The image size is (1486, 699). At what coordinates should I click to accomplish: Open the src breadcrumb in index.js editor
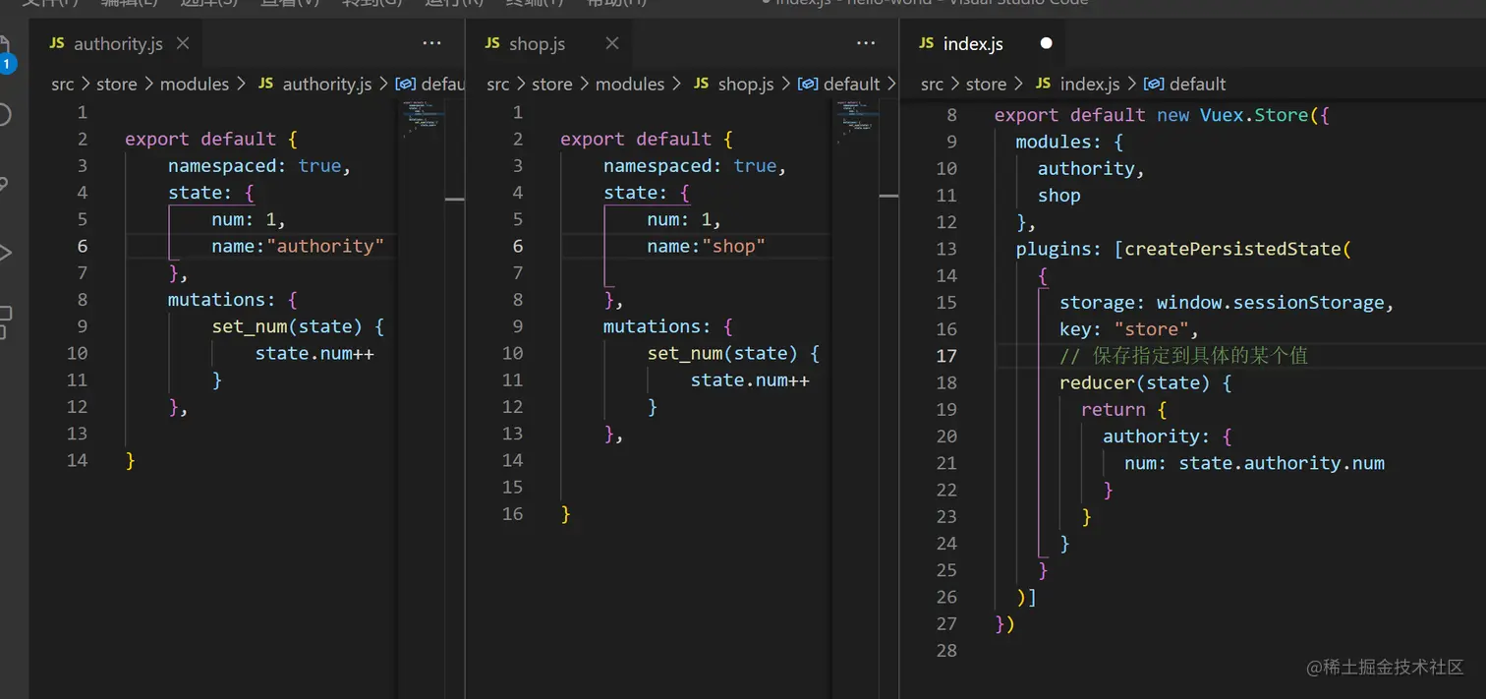(933, 84)
